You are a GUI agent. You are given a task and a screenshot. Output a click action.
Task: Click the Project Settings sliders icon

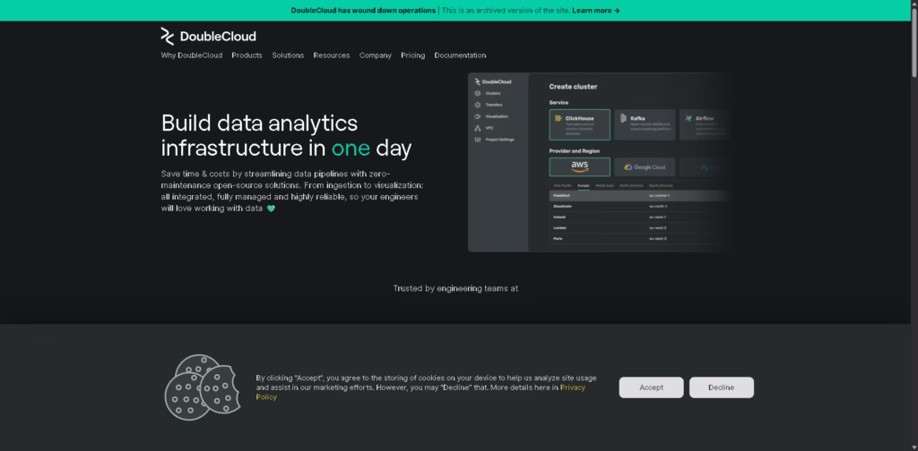click(x=478, y=140)
